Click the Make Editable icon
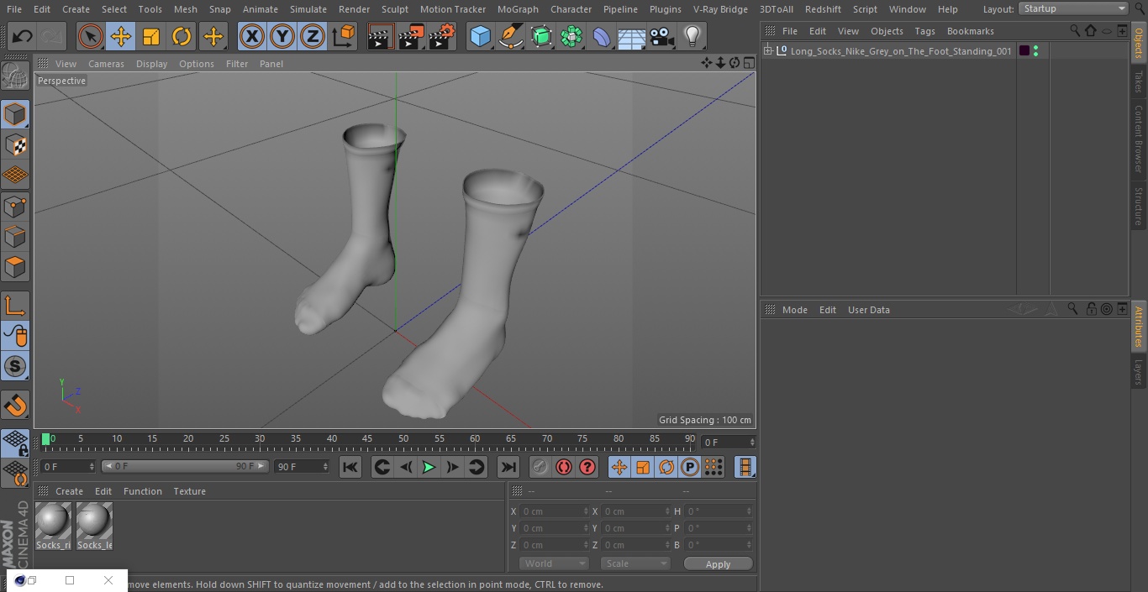 (15, 76)
